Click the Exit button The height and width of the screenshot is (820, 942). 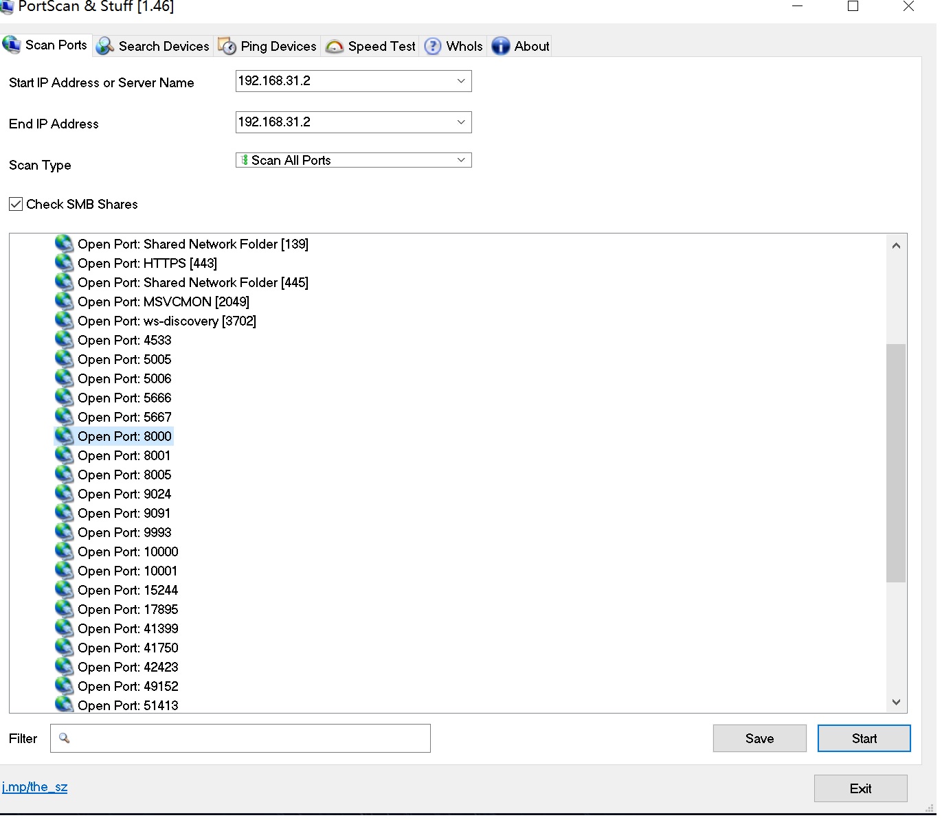coord(861,788)
